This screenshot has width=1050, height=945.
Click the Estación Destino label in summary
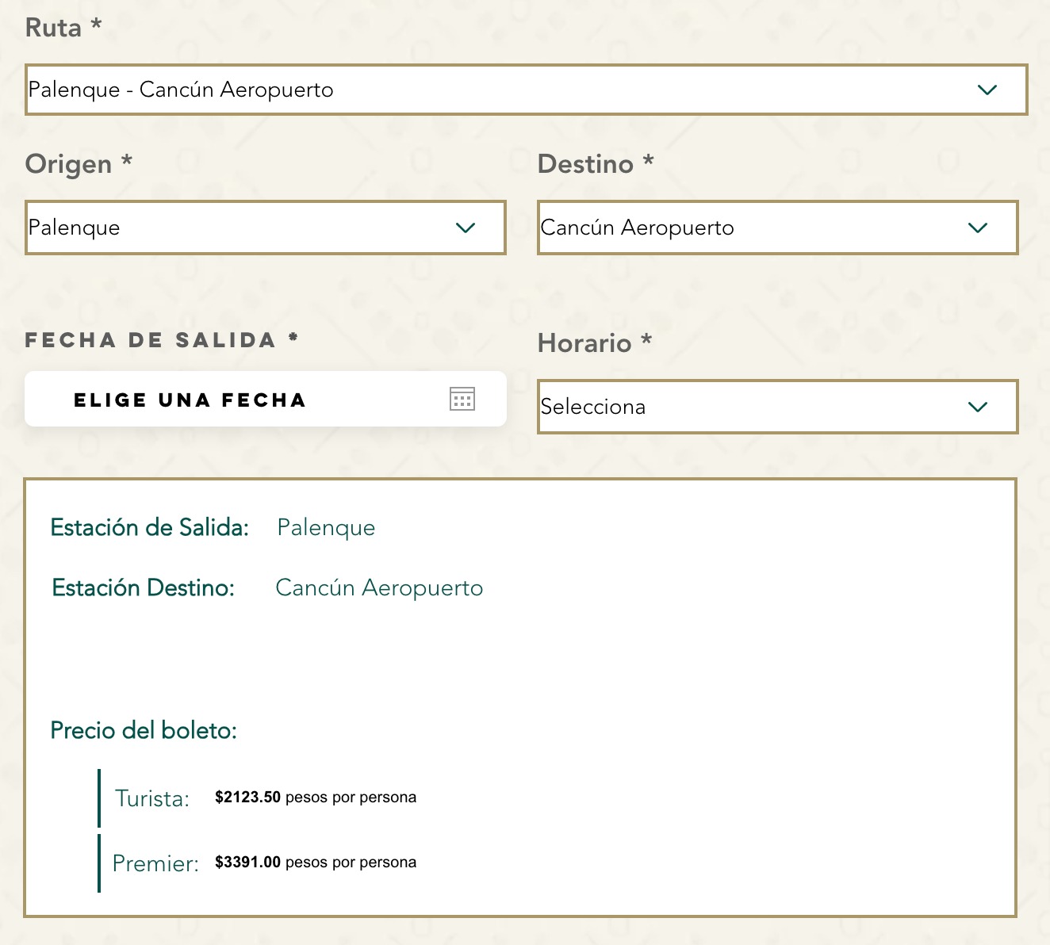click(x=143, y=587)
